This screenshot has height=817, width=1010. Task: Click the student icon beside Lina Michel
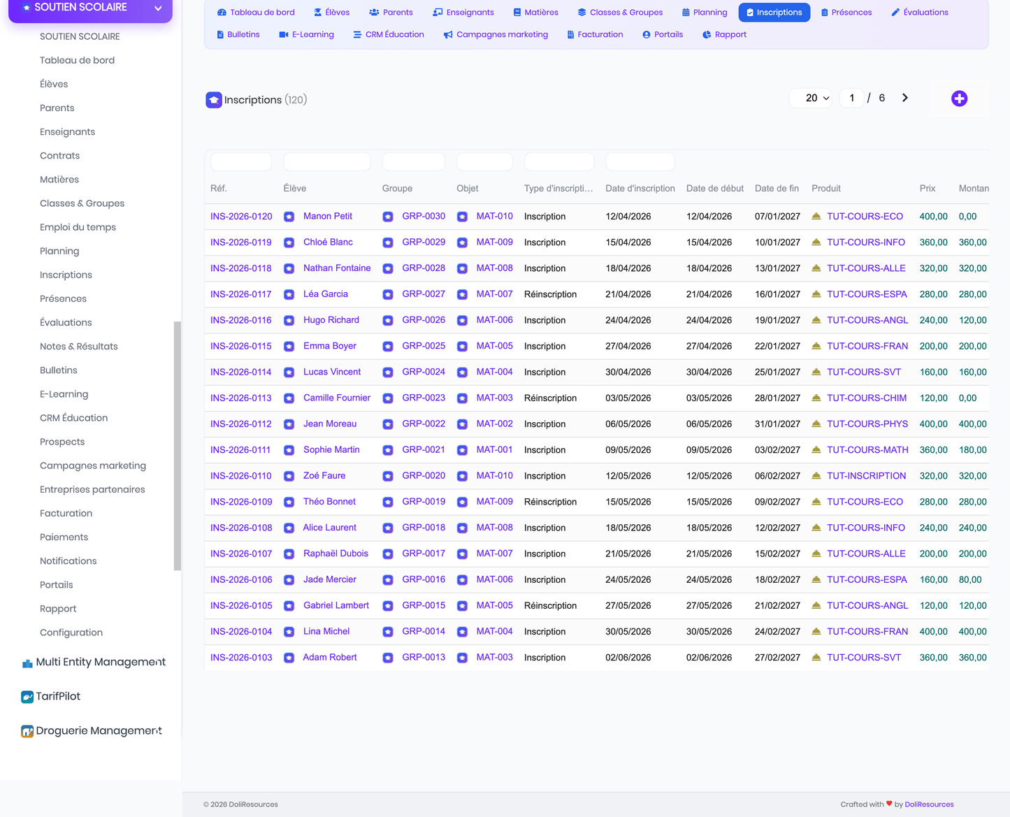click(289, 632)
